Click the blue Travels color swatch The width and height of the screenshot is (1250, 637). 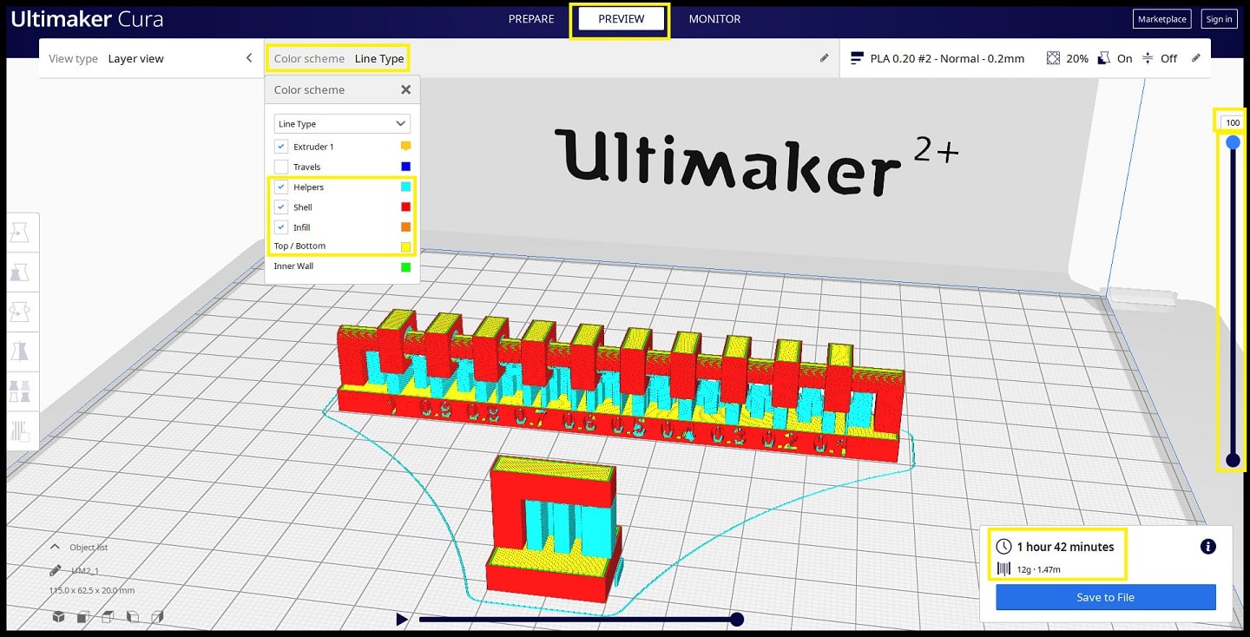coord(405,167)
